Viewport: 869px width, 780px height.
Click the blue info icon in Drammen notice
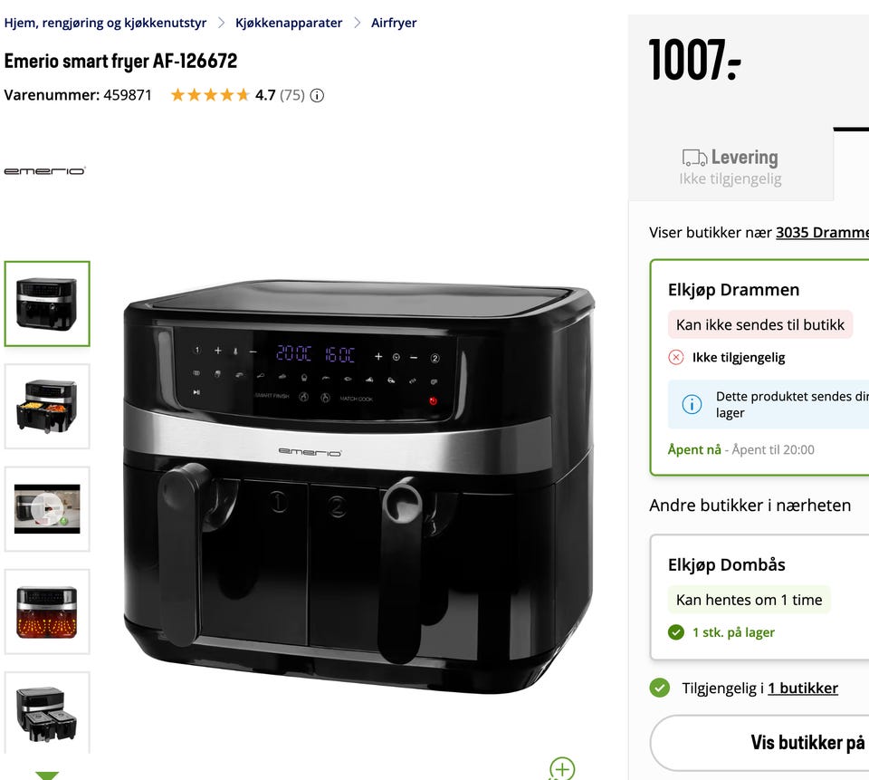pos(691,404)
